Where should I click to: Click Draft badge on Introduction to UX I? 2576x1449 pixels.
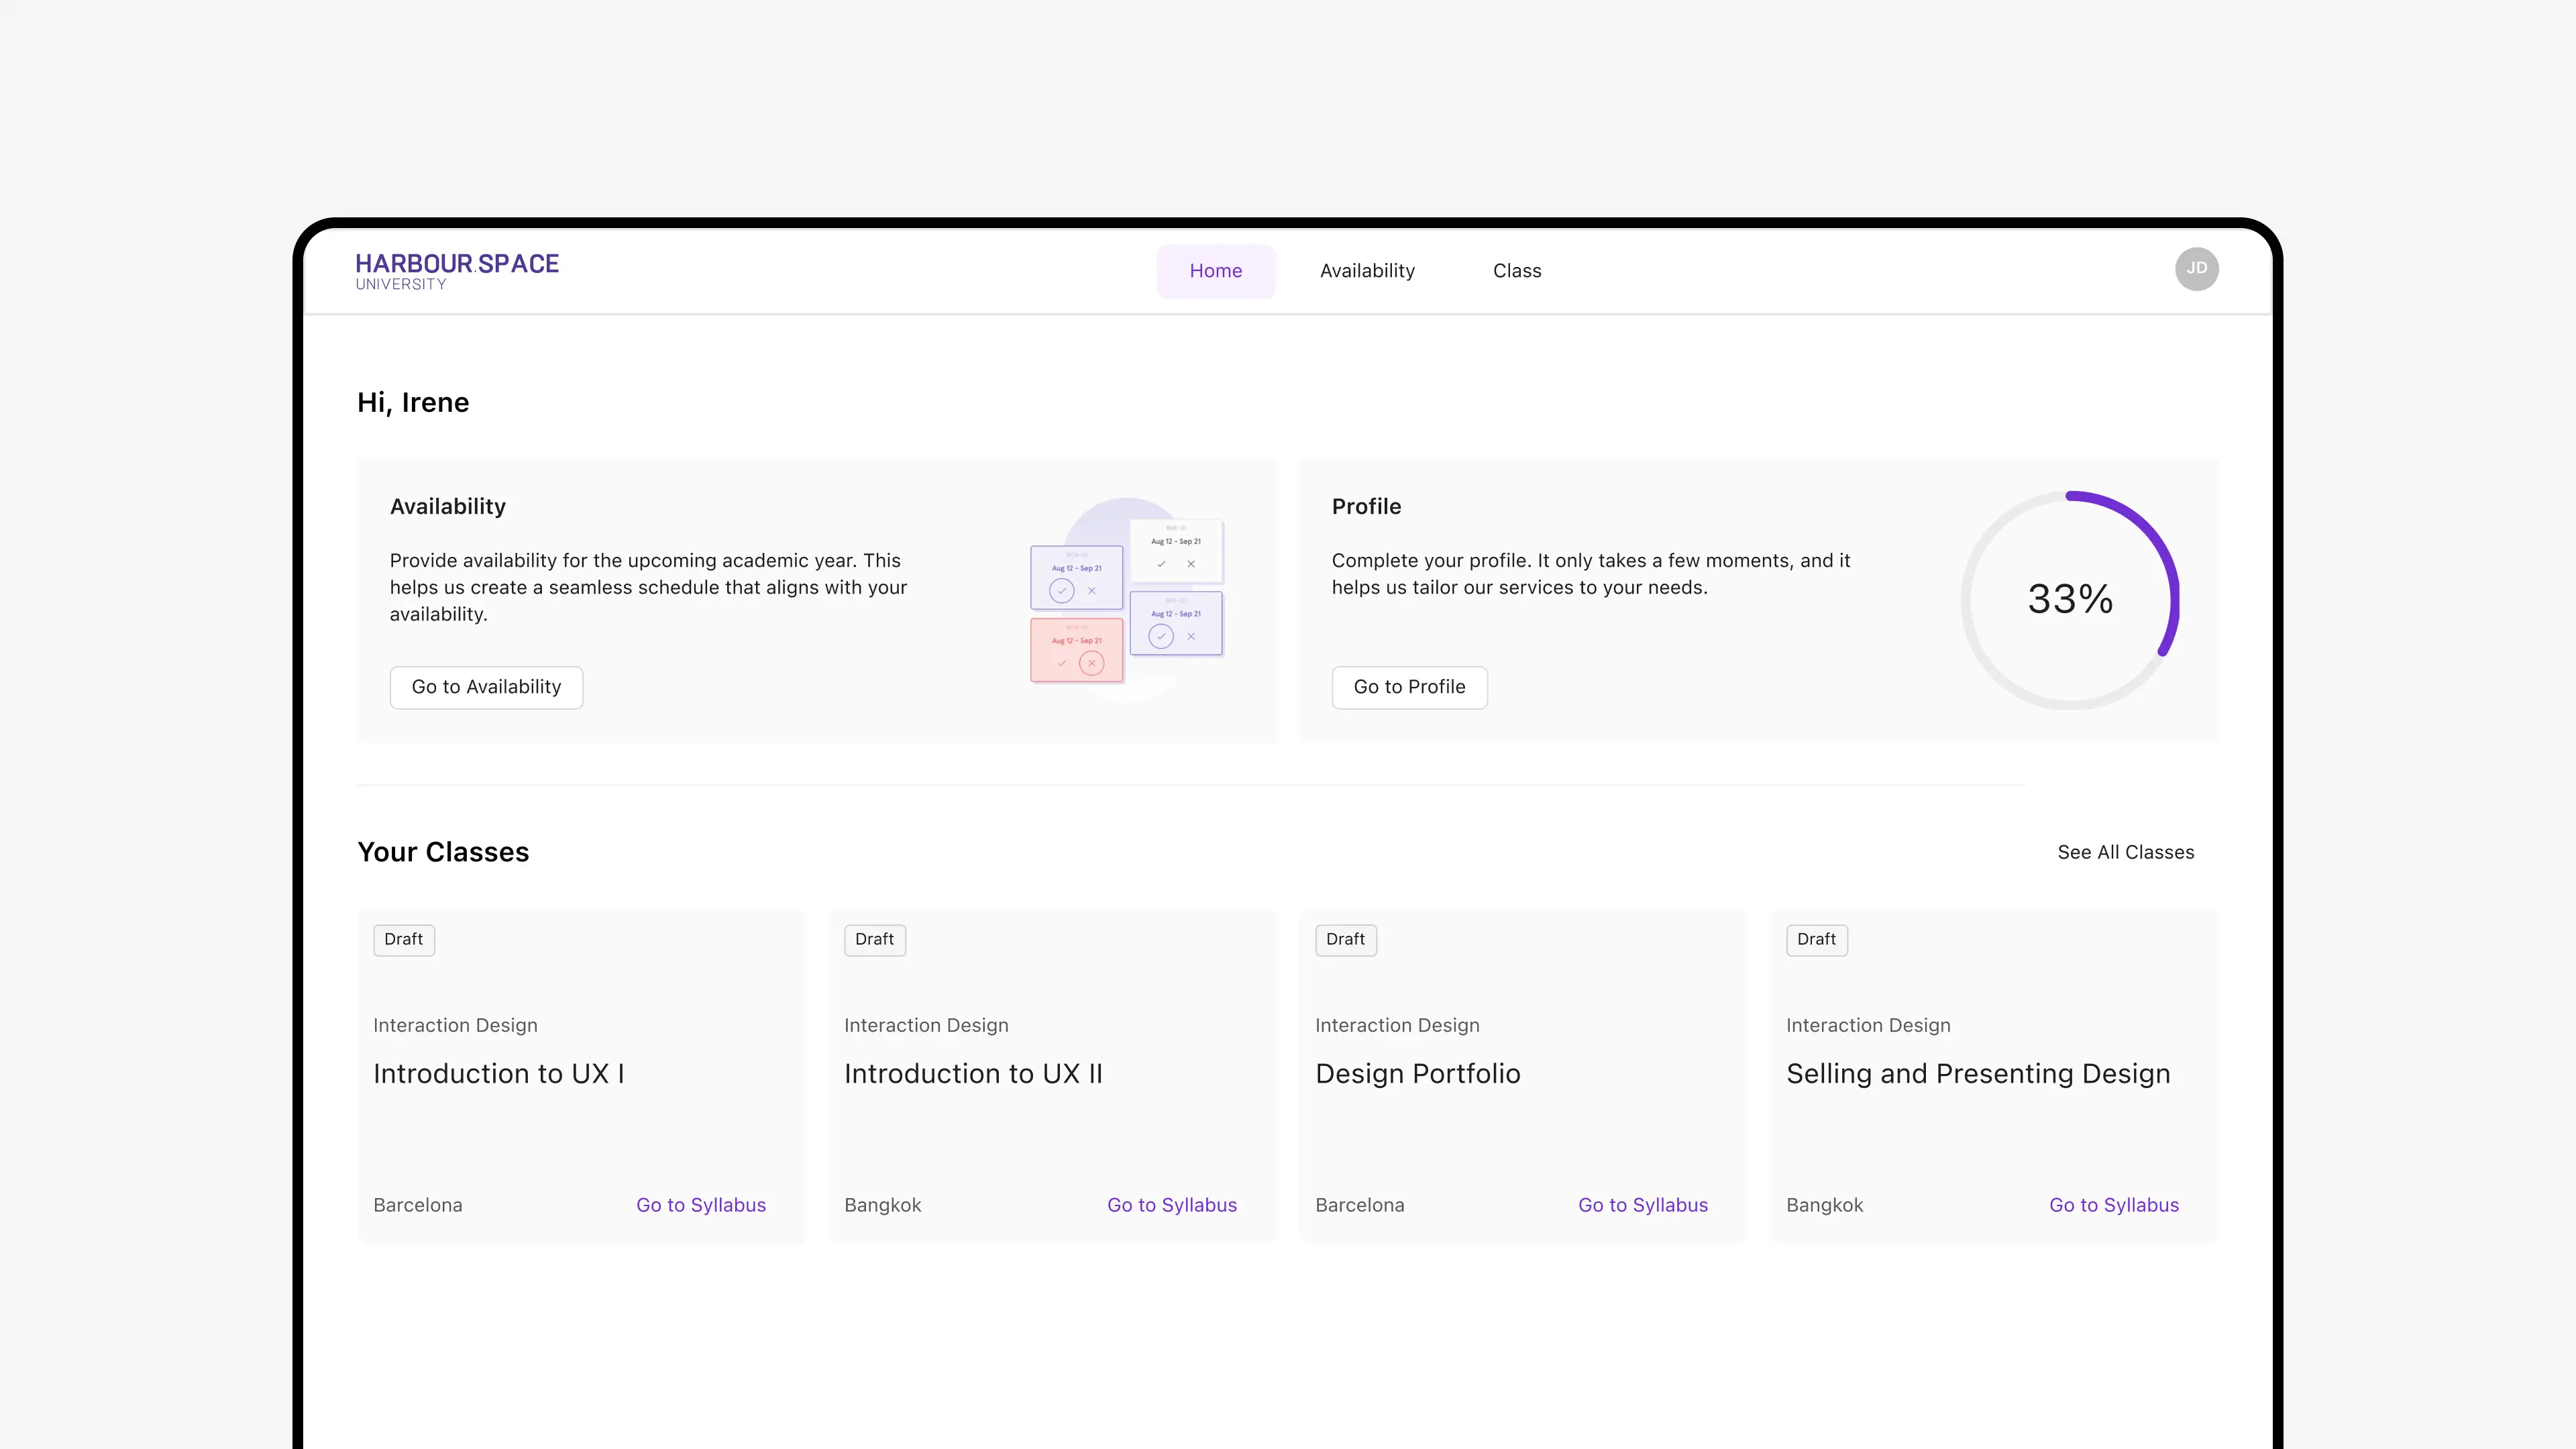click(403, 939)
